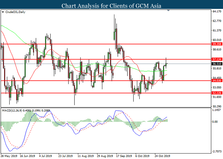Click the MACD 1.1457 scale value

pyautogui.click(x=216, y=110)
